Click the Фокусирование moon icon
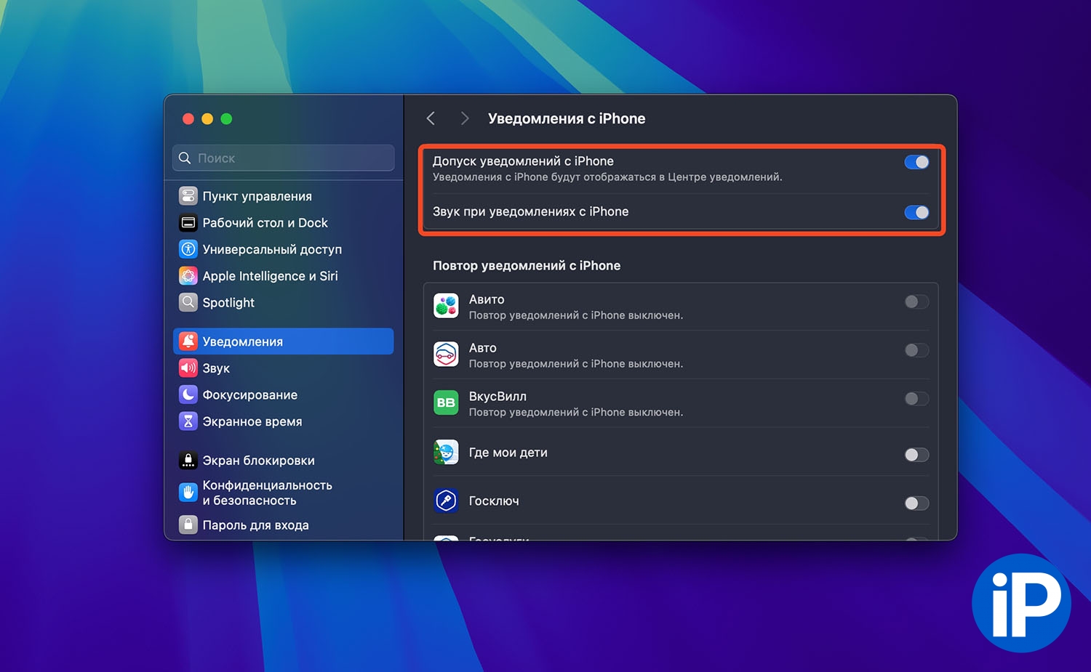The width and height of the screenshot is (1091, 672). point(188,394)
